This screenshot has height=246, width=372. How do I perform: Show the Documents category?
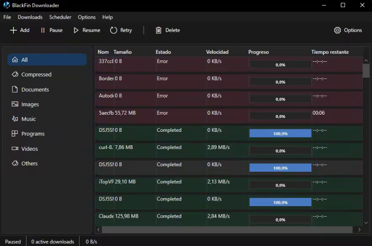pos(35,90)
